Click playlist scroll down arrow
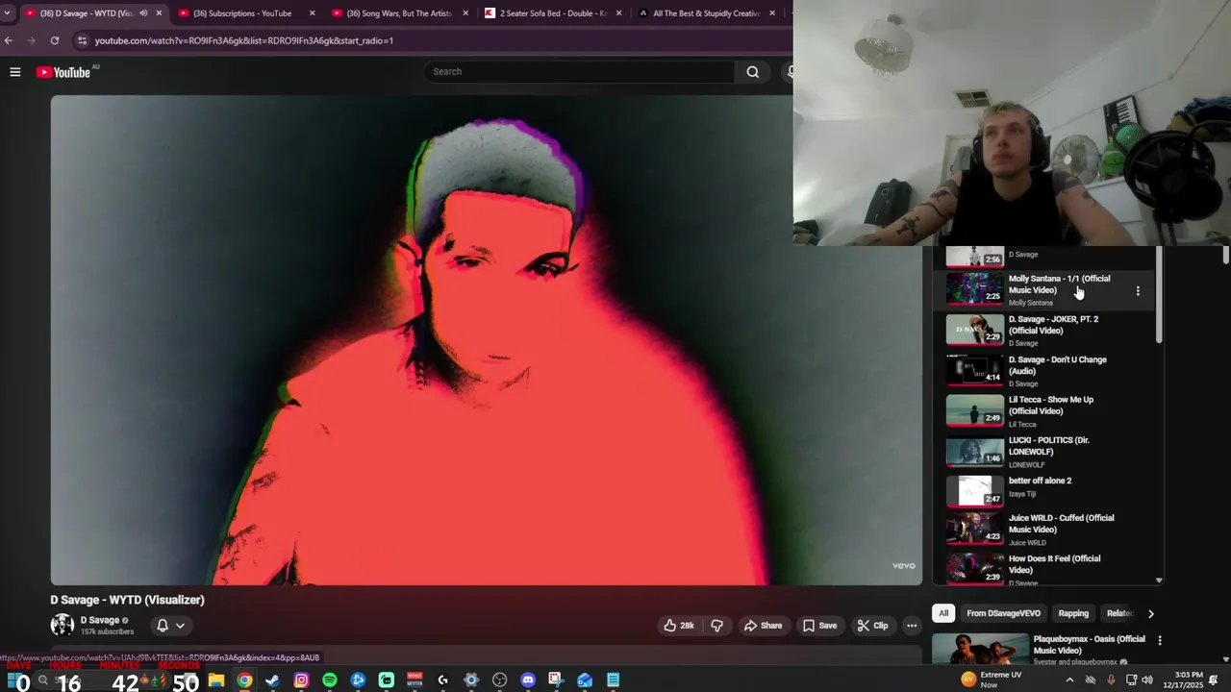 point(1159,581)
